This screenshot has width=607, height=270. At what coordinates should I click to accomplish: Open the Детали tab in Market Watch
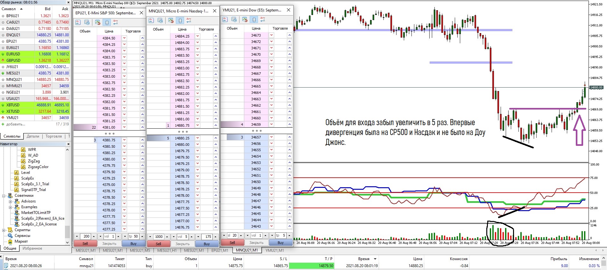[x=33, y=136]
